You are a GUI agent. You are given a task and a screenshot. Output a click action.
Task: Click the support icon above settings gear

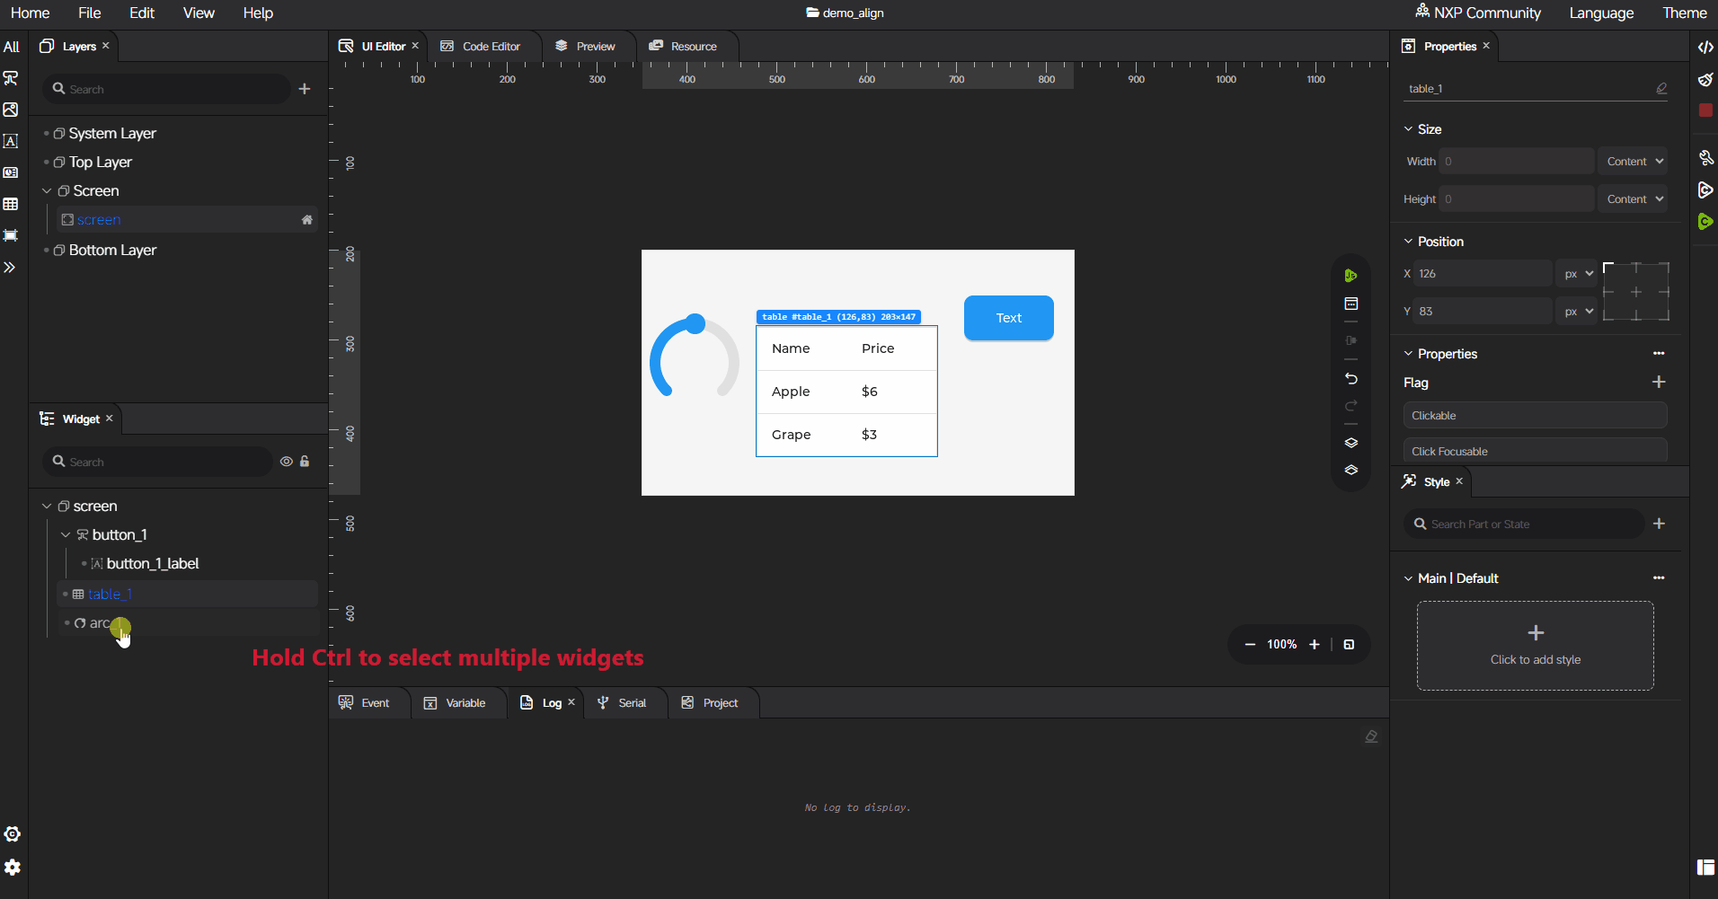click(x=13, y=834)
